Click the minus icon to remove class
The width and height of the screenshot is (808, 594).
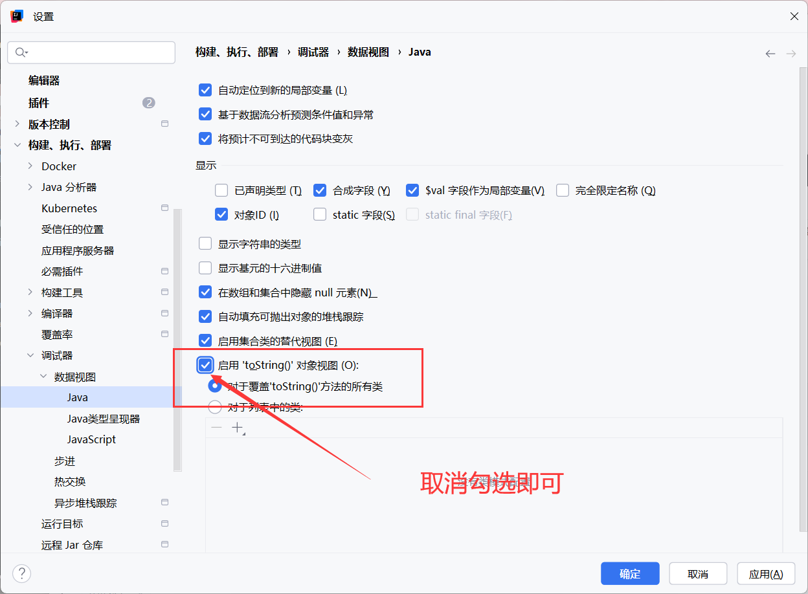coord(216,428)
